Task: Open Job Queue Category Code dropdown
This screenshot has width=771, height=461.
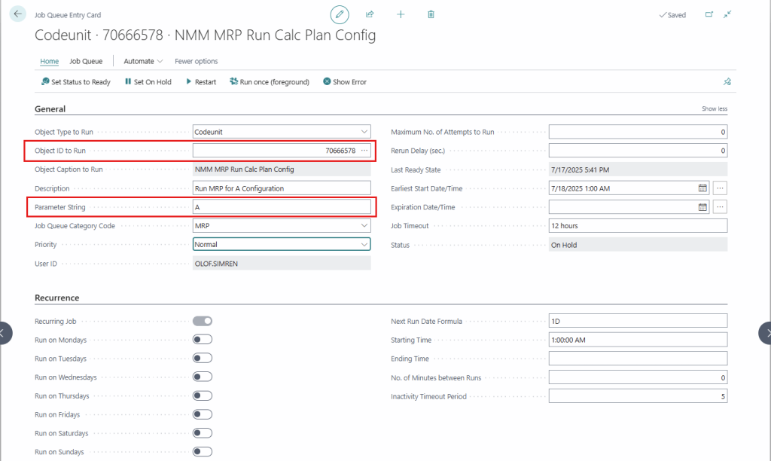Action: (x=364, y=225)
